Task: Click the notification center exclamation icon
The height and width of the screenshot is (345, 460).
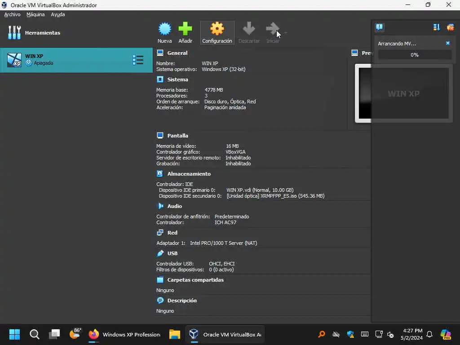Action: [x=379, y=27]
